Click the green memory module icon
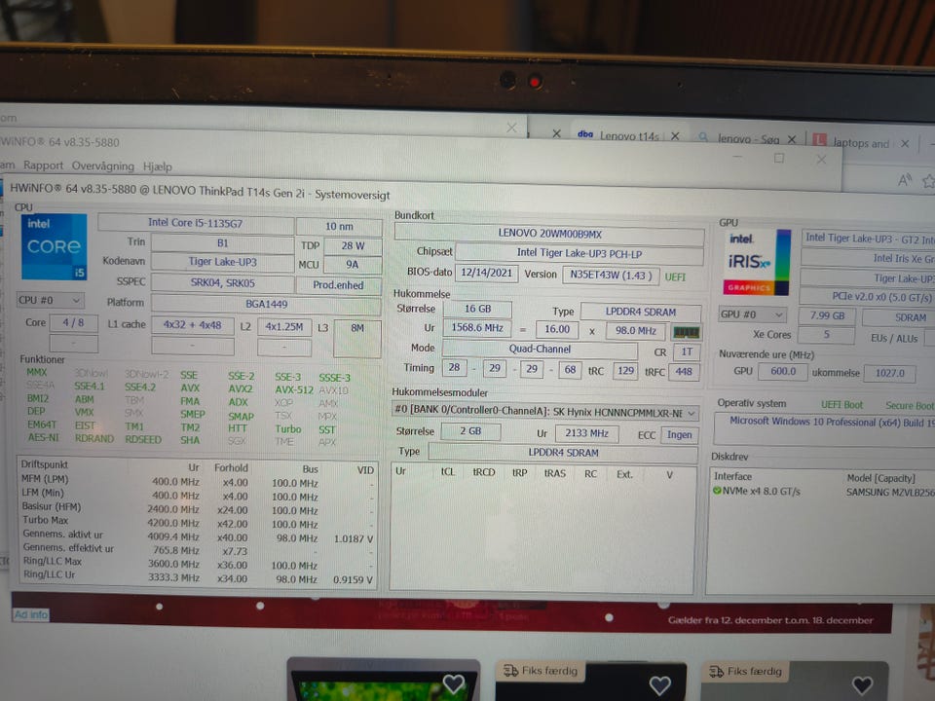The height and width of the screenshot is (701, 935). pos(686,332)
